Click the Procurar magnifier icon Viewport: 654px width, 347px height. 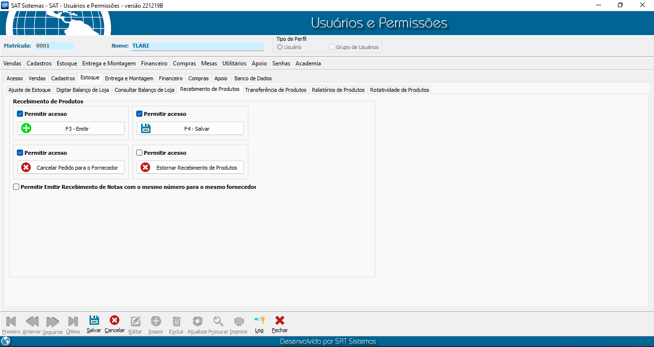point(218,322)
